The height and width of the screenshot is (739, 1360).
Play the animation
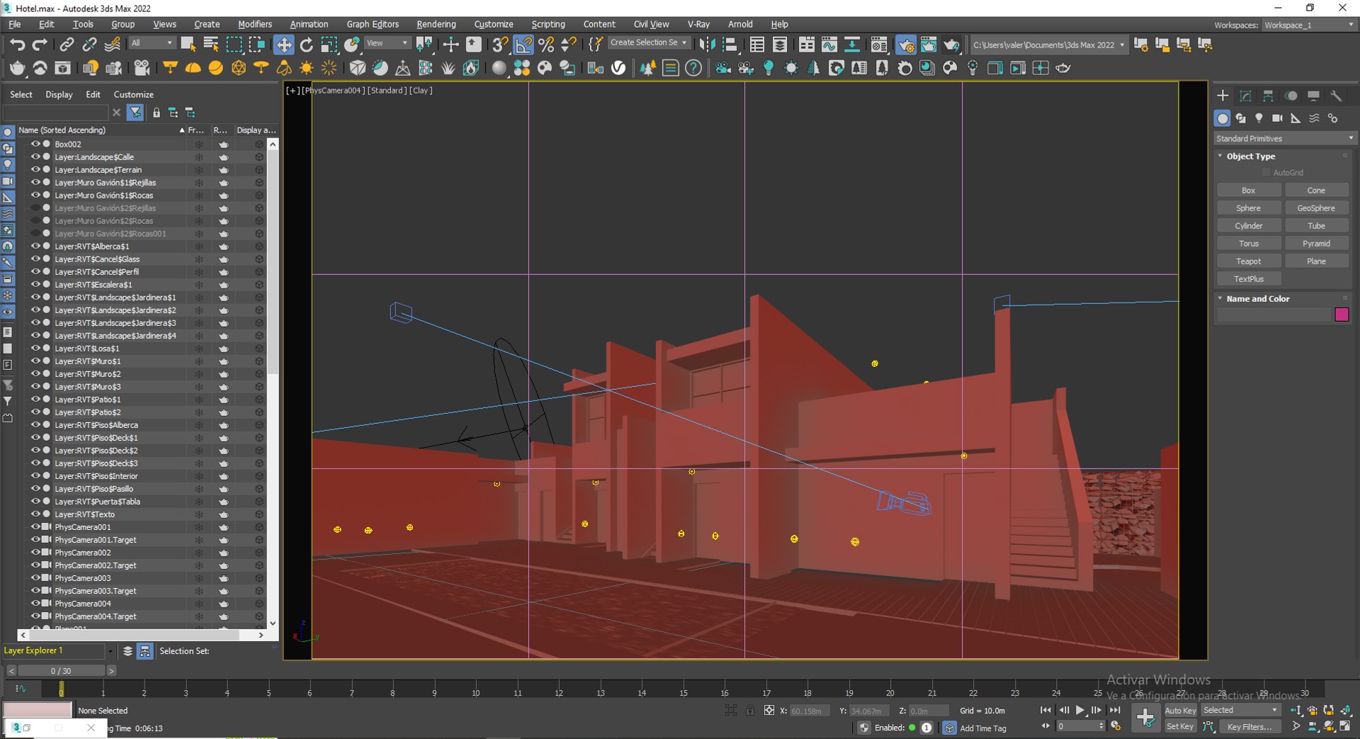1080,710
